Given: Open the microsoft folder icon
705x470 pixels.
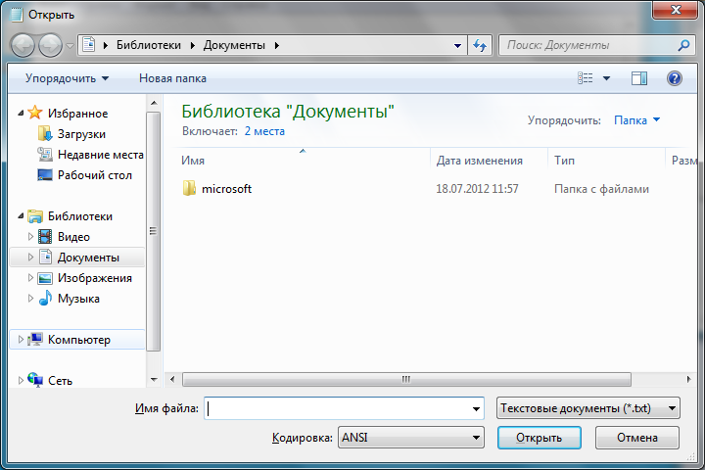Looking at the screenshot, I should pyautogui.click(x=190, y=189).
